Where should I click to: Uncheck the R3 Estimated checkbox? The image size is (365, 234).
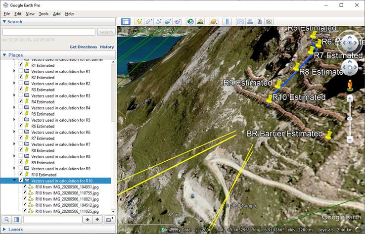pos(21,89)
